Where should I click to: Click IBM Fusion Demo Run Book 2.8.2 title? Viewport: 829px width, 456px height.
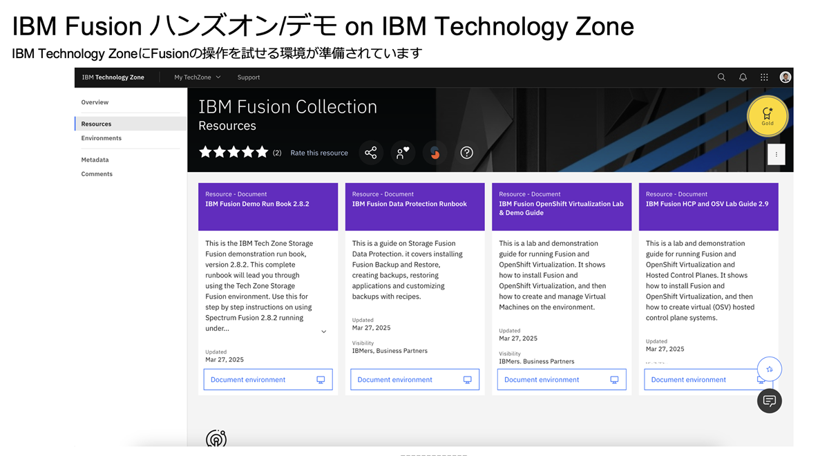pos(257,204)
